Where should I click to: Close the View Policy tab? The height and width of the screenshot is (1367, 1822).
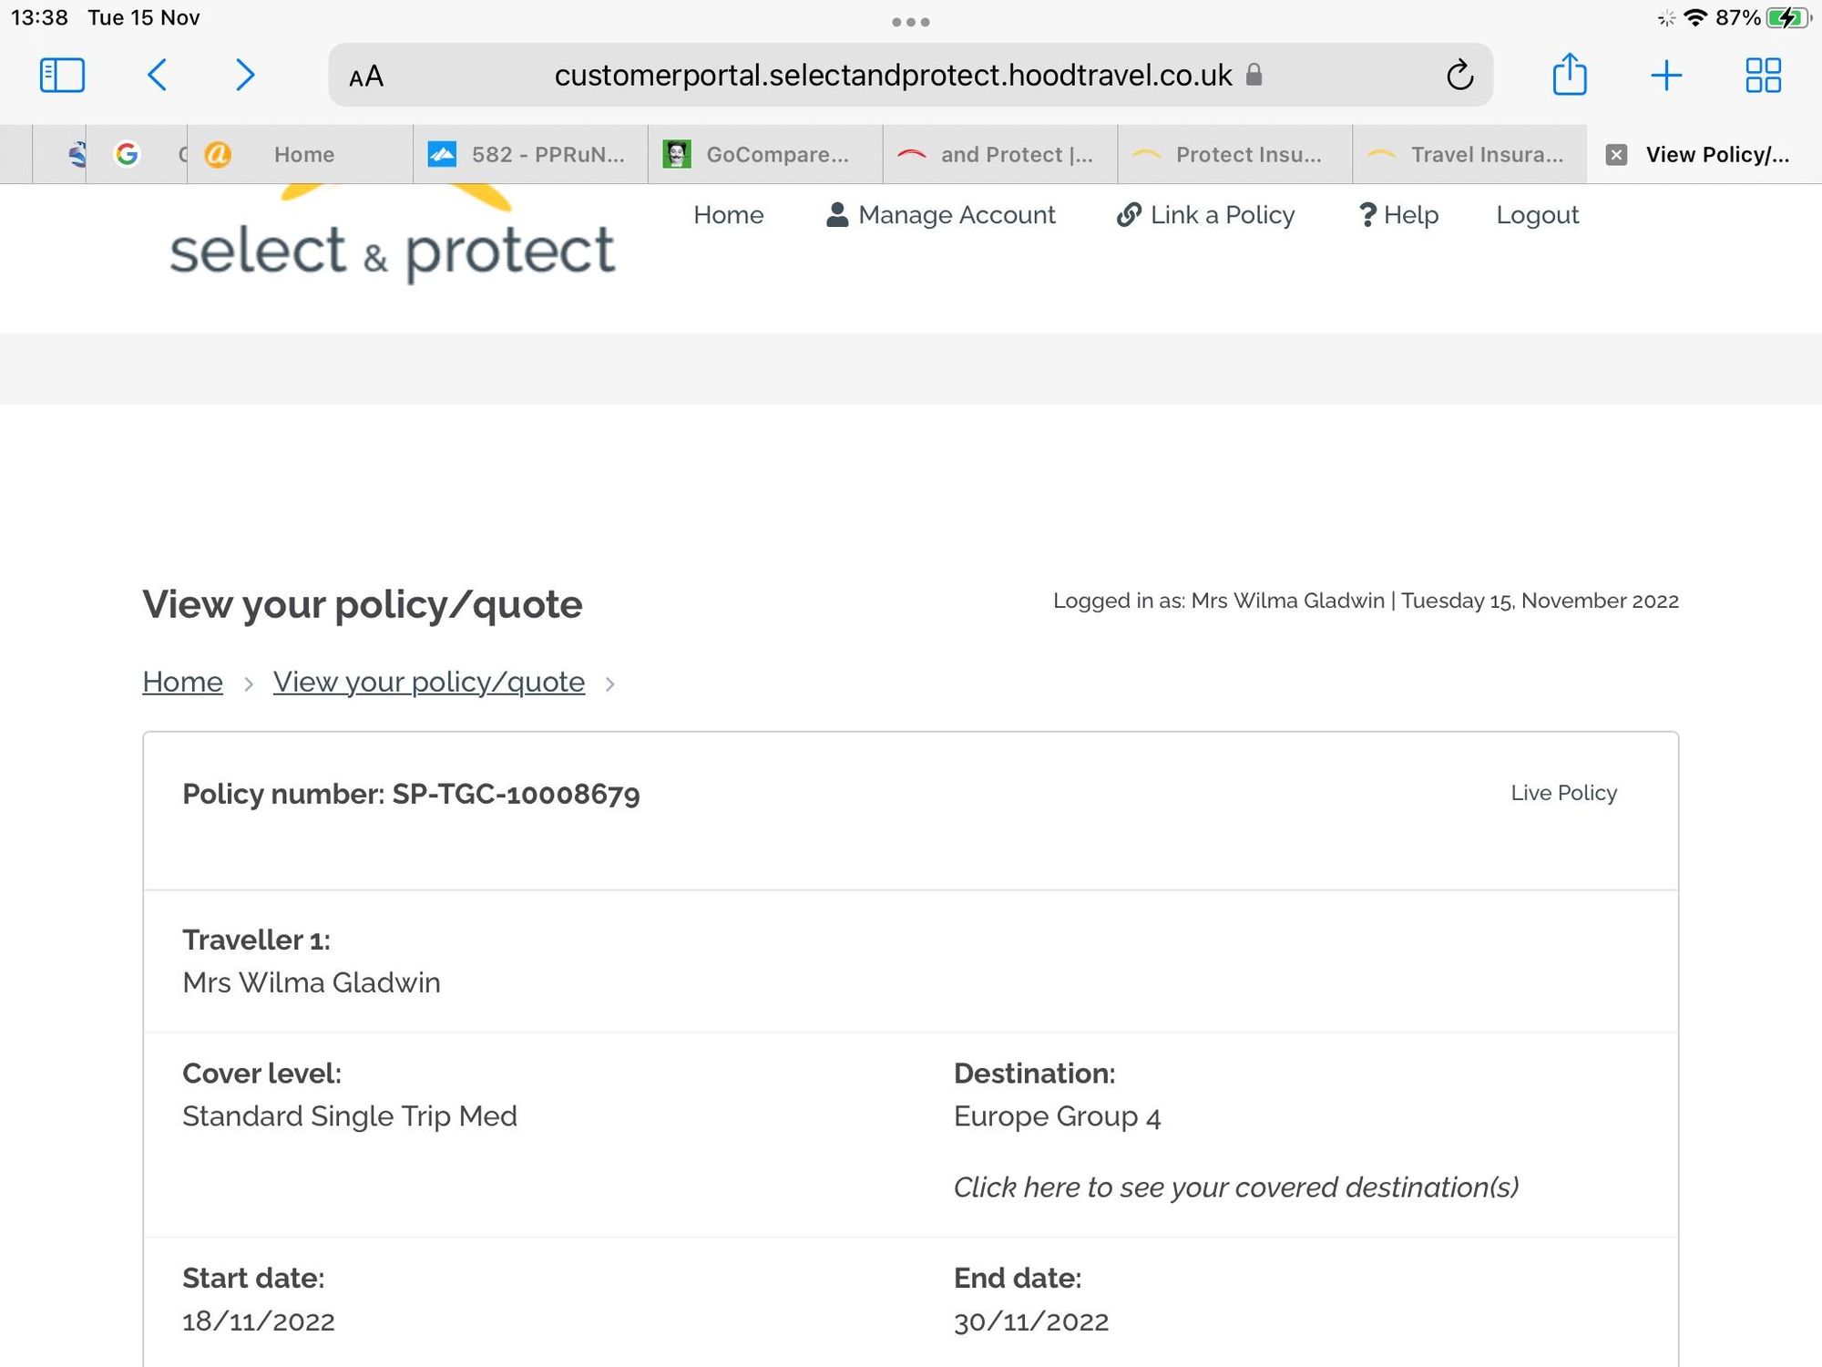pyautogui.click(x=1616, y=155)
